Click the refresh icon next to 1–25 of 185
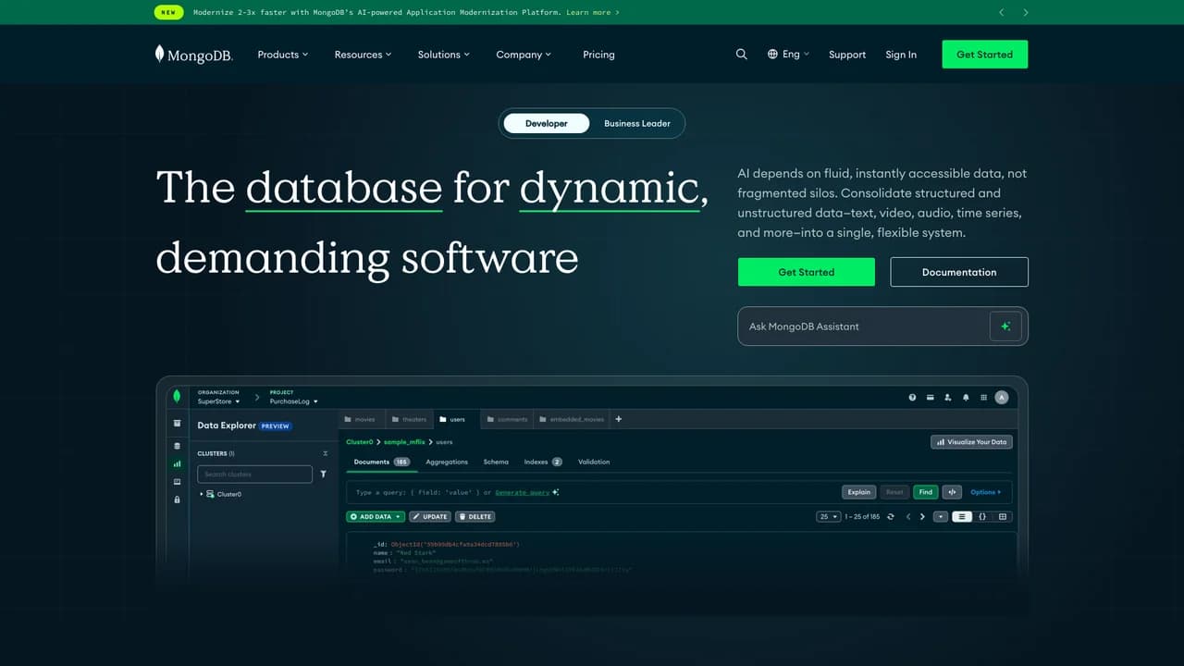The height and width of the screenshot is (666, 1184). (891, 516)
